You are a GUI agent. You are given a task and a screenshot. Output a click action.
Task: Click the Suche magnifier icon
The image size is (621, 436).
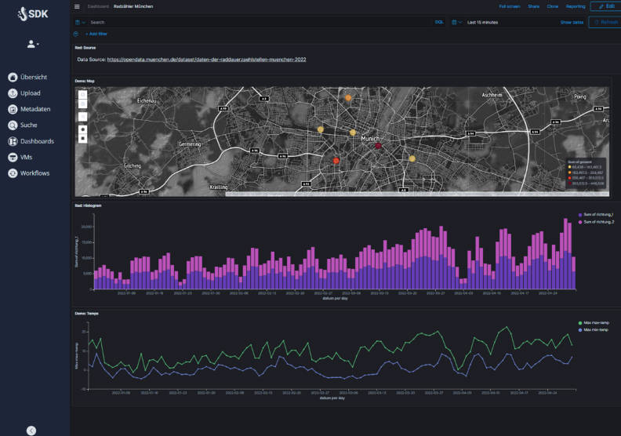(13, 125)
